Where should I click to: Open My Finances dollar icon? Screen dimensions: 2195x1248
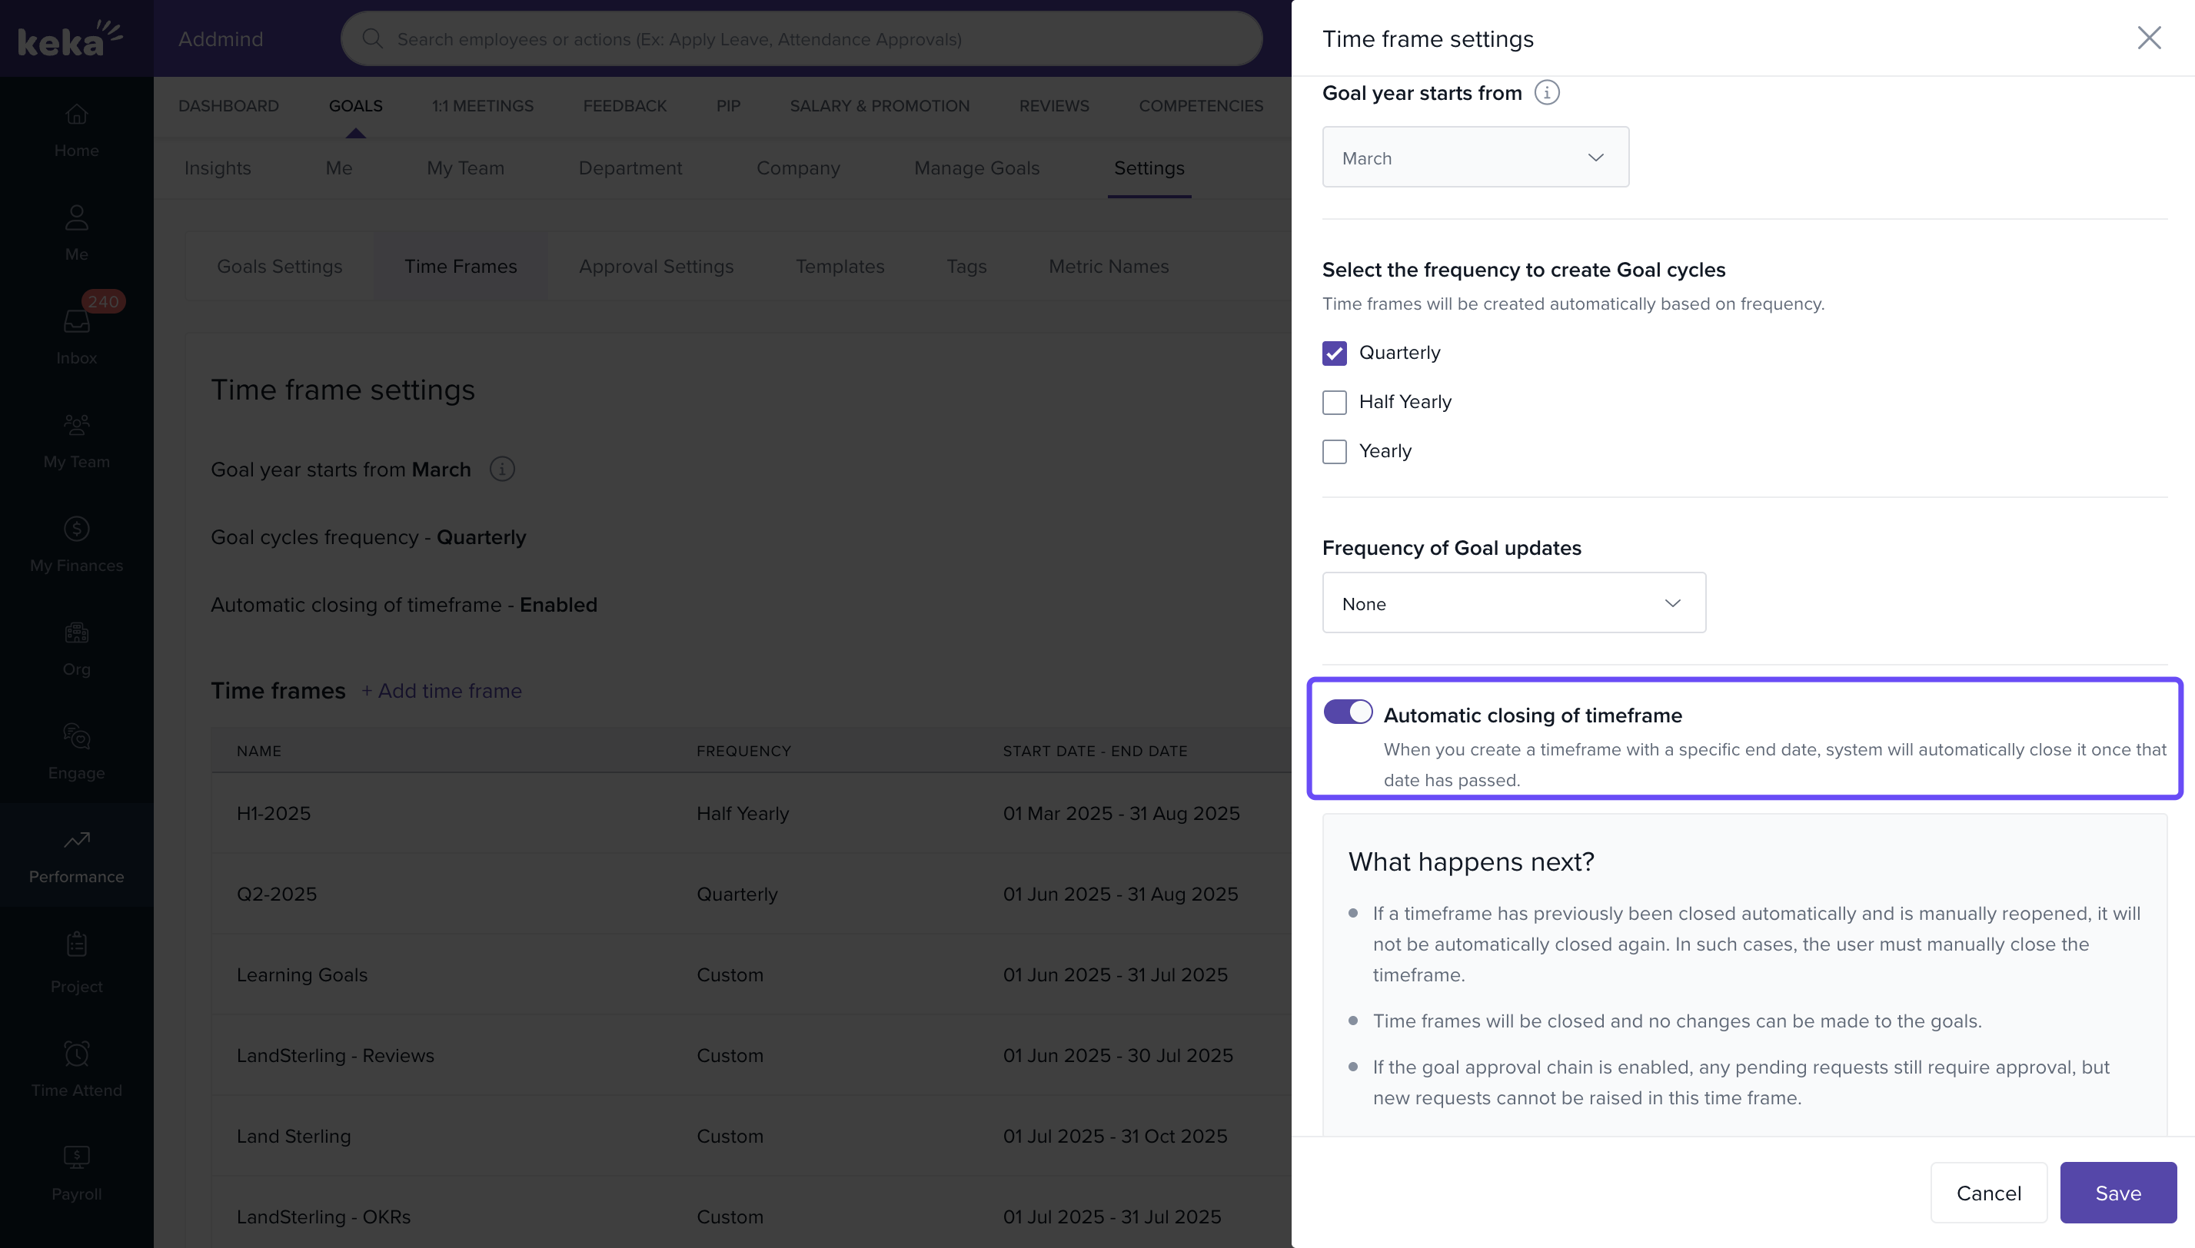coord(76,529)
